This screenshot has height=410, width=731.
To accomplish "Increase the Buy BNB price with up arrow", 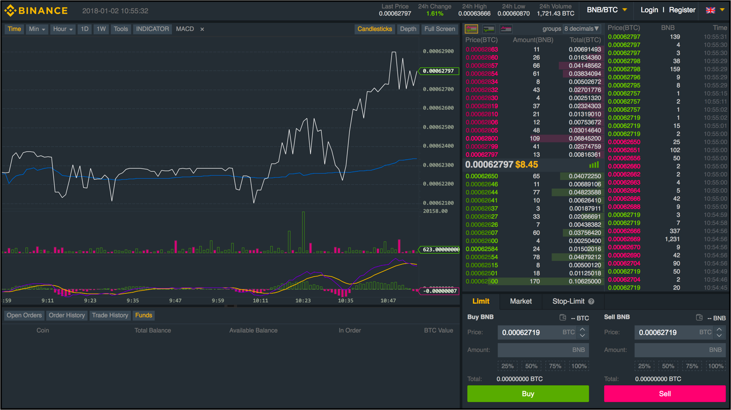I will [582, 330].
